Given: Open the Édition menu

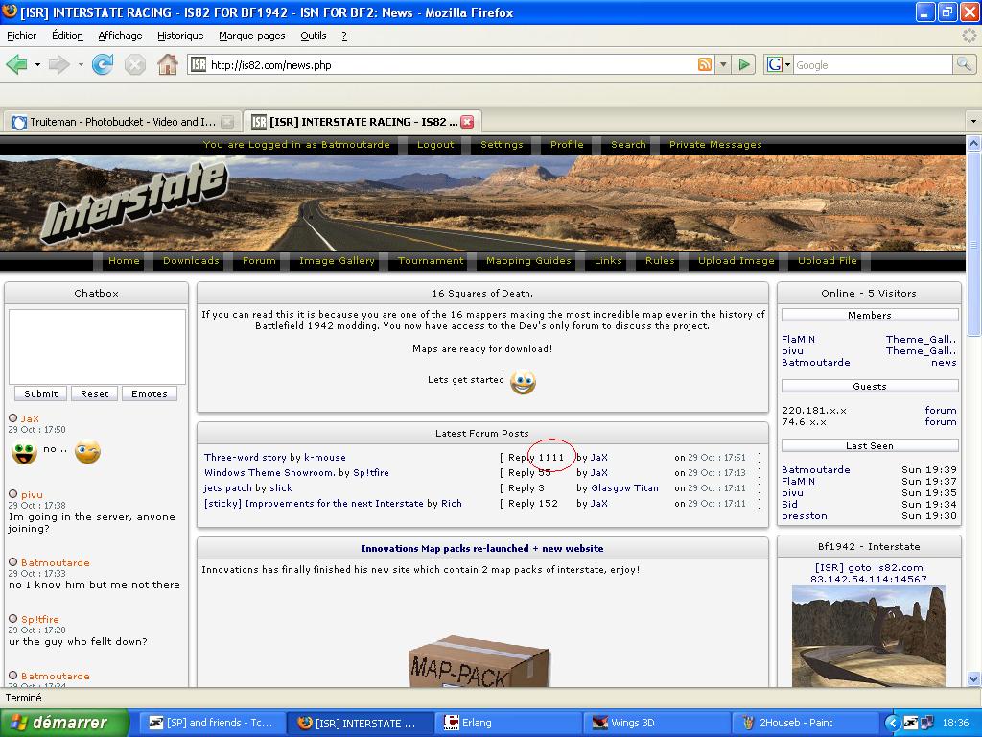Looking at the screenshot, I should tap(68, 36).
